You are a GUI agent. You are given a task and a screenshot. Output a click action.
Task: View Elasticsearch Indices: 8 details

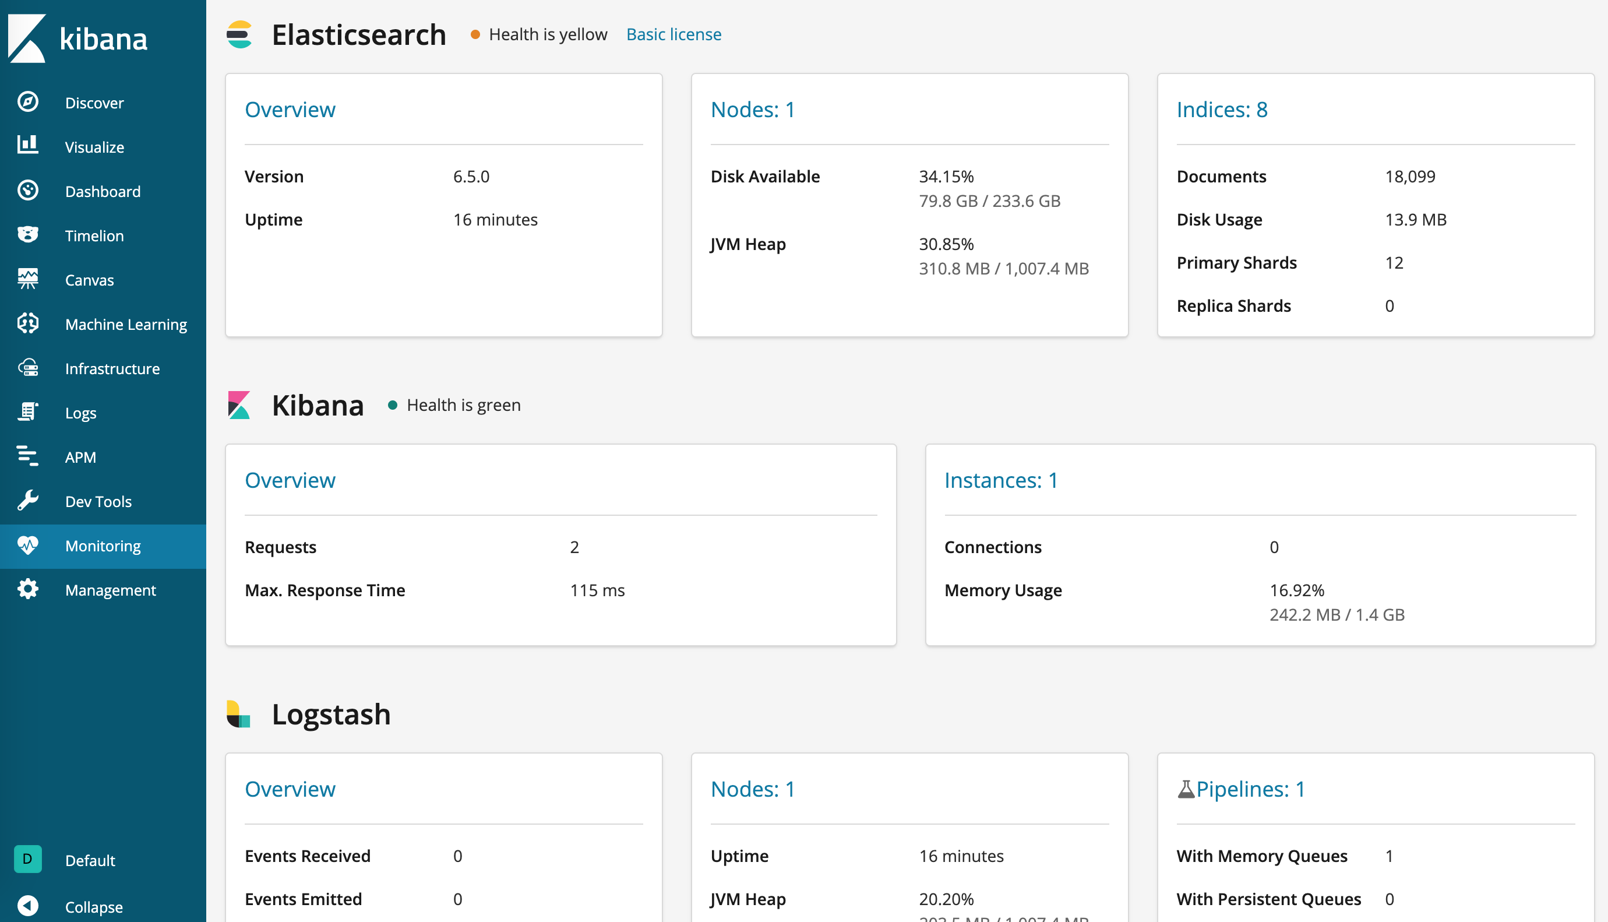(x=1221, y=109)
